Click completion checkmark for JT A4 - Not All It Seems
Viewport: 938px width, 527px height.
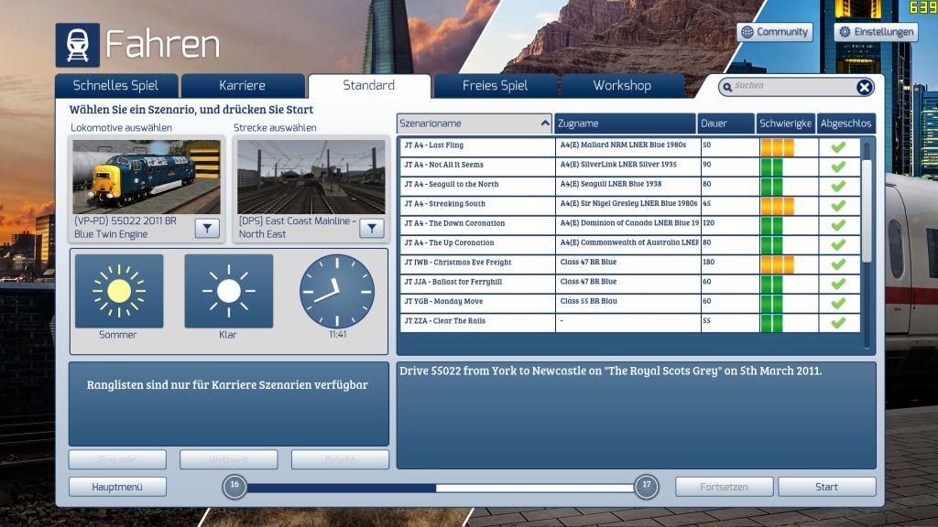[838, 167]
